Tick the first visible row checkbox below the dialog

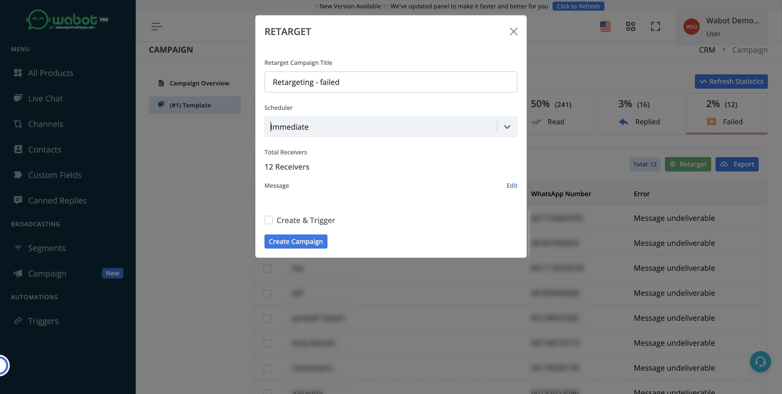click(267, 269)
